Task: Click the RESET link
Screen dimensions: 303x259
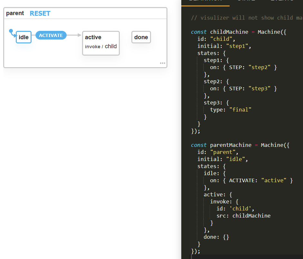Action: tap(40, 13)
